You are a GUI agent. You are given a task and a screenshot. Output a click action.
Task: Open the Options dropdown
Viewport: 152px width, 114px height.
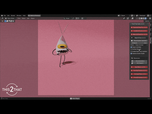click(148, 21)
